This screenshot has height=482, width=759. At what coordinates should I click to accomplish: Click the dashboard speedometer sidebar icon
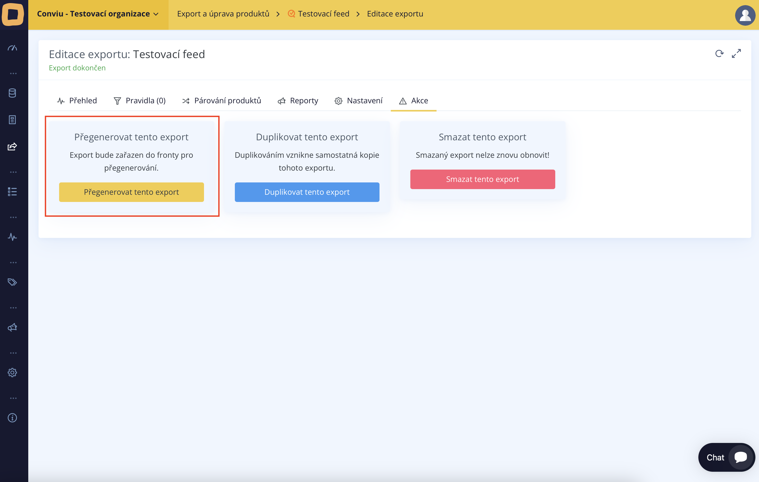coord(13,48)
